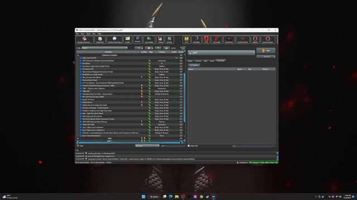Toggle Faster HDT-SMP mod checkbox

[x=80, y=124]
